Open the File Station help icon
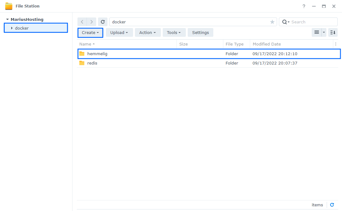Viewport: 342px width, 211px height. pos(304,6)
